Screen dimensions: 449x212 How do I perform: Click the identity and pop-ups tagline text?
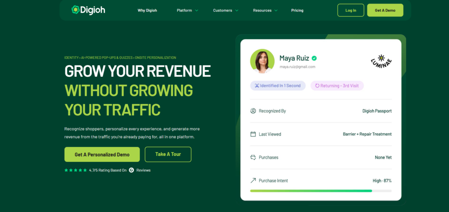click(x=120, y=57)
